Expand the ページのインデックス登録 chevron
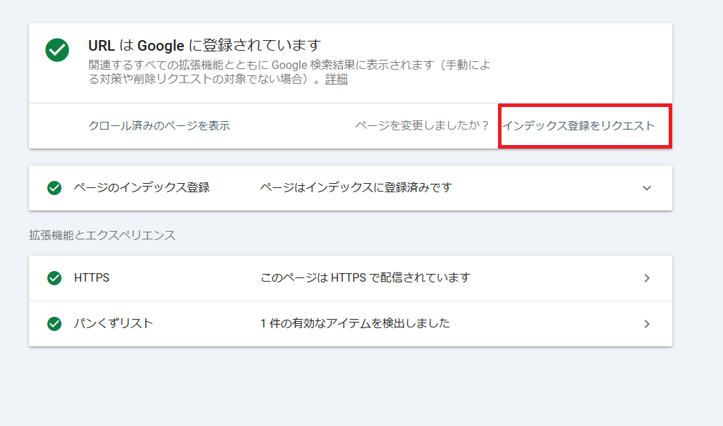This screenshot has width=723, height=426. [x=647, y=188]
